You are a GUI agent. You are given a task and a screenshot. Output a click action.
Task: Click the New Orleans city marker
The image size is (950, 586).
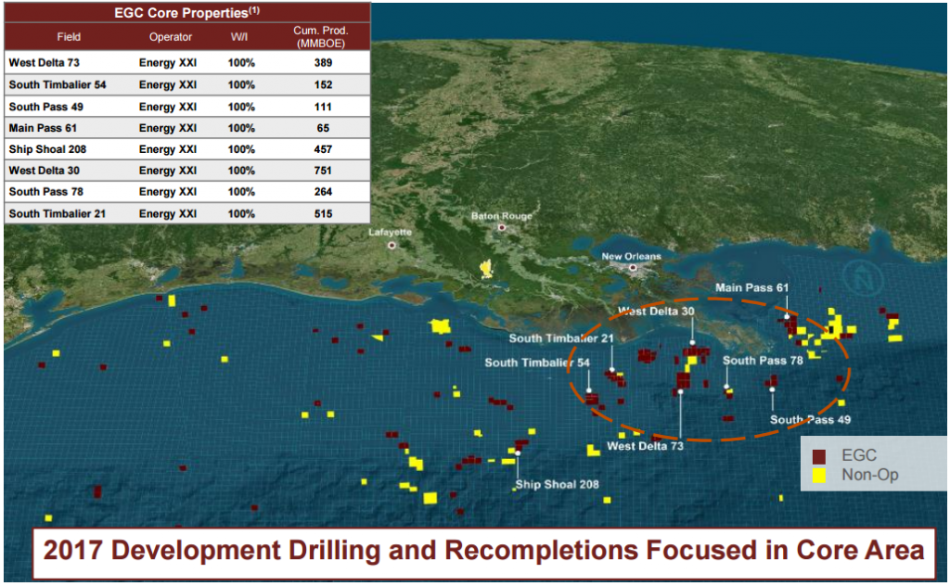click(634, 268)
